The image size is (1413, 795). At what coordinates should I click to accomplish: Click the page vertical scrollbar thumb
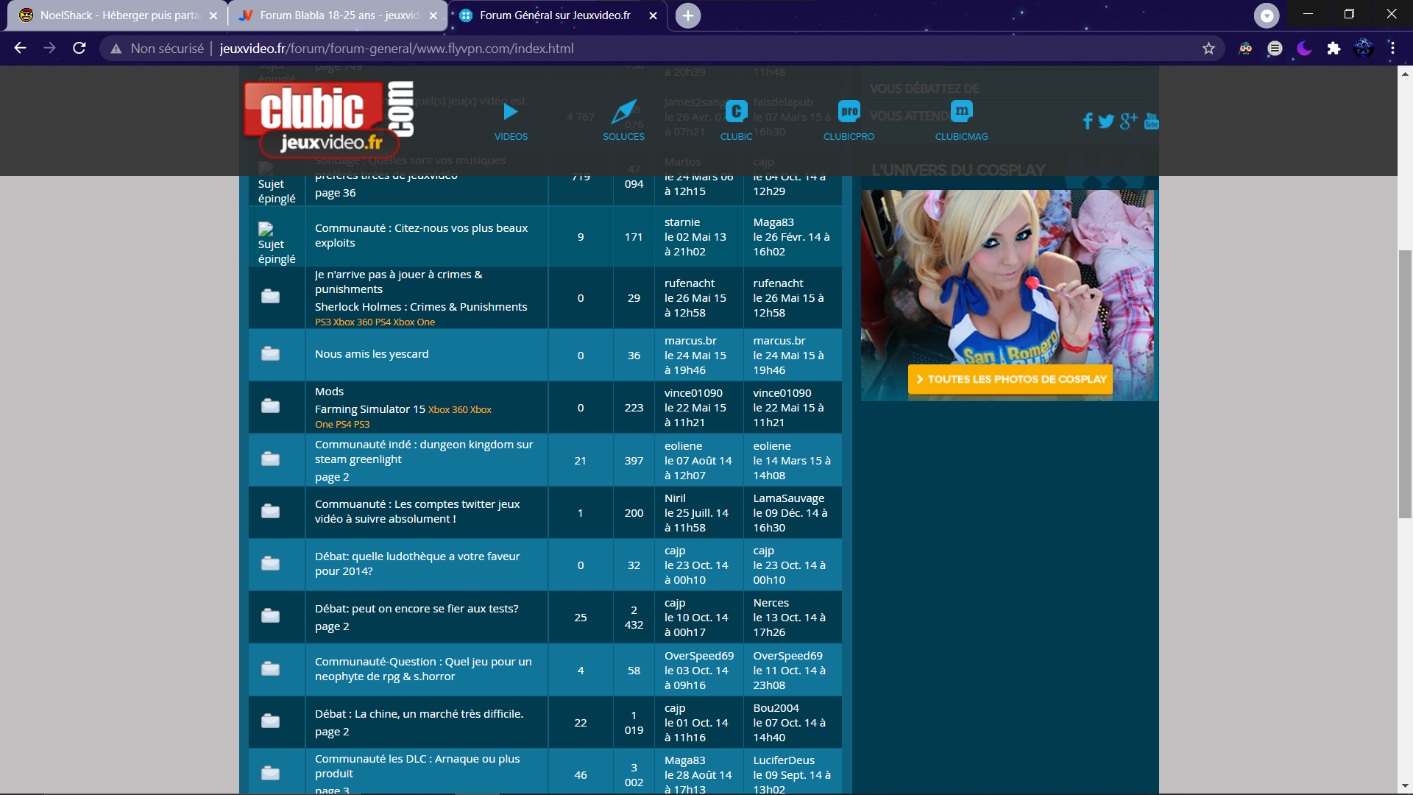click(x=1405, y=384)
